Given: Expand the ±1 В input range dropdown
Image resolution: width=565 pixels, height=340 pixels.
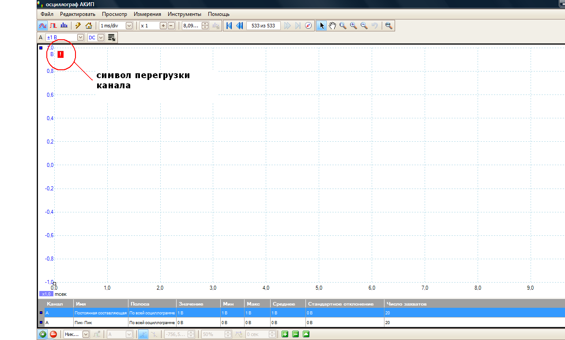Looking at the screenshot, I should [80, 38].
